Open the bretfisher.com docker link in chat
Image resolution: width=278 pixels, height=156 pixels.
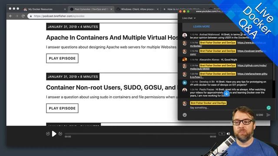(228, 44)
